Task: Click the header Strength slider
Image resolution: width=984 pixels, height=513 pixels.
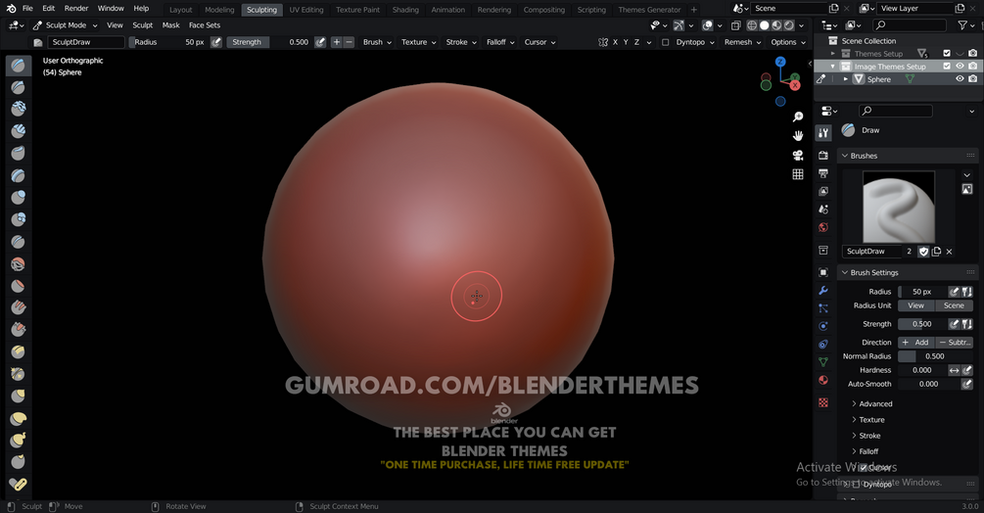Action: tap(269, 42)
